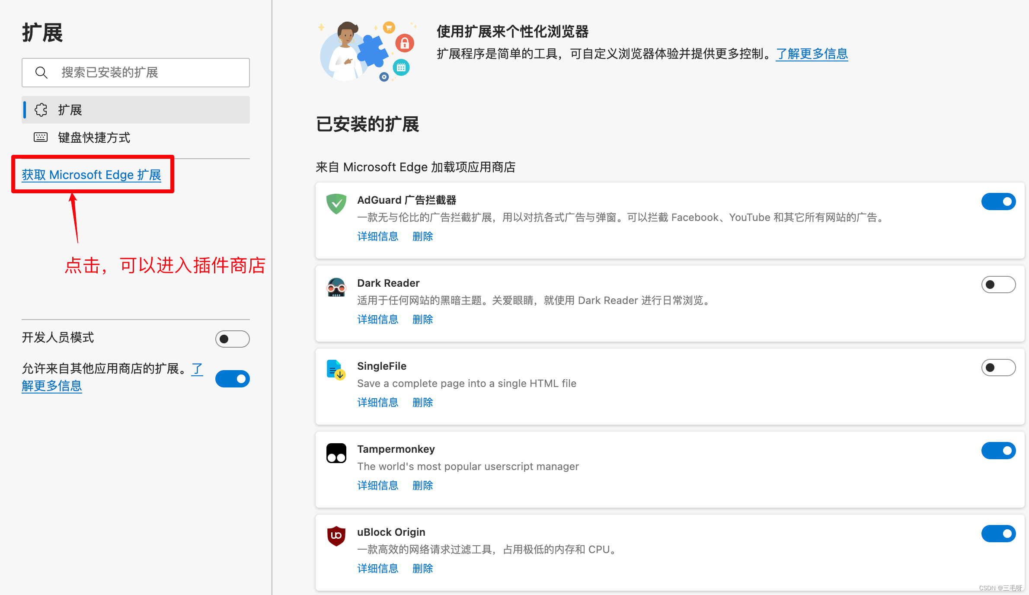This screenshot has width=1029, height=595.
Task: Enable the SingleFile toggle
Action: (x=998, y=368)
